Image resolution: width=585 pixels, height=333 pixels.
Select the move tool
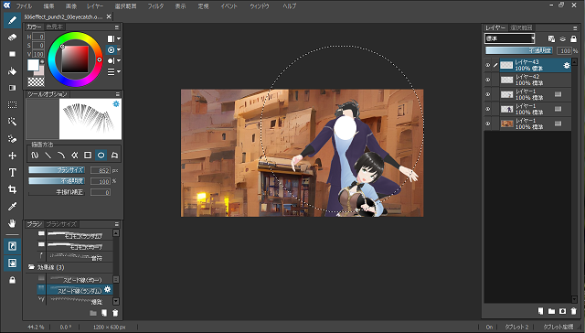[12, 156]
